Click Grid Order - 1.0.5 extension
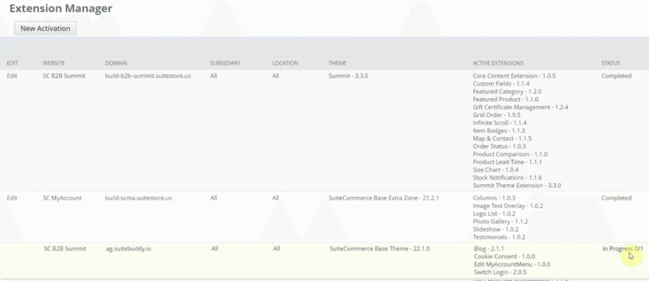The width and height of the screenshot is (649, 281). click(x=496, y=115)
